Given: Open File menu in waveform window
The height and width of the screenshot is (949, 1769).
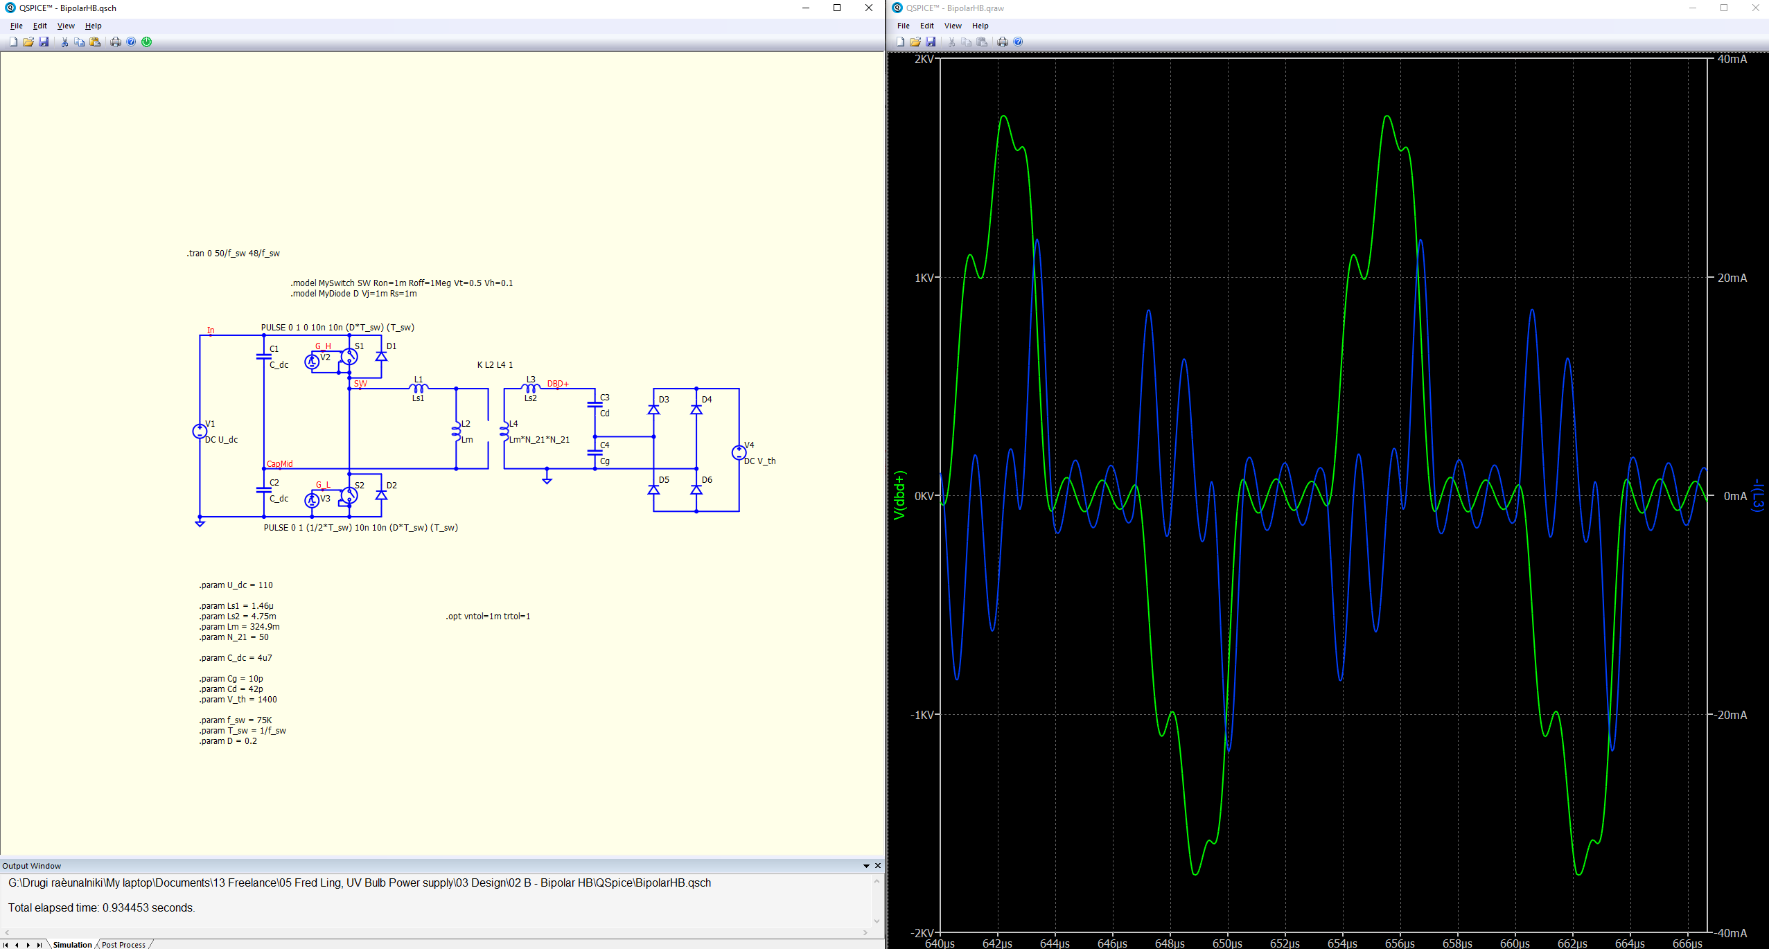Looking at the screenshot, I should click(x=904, y=26).
